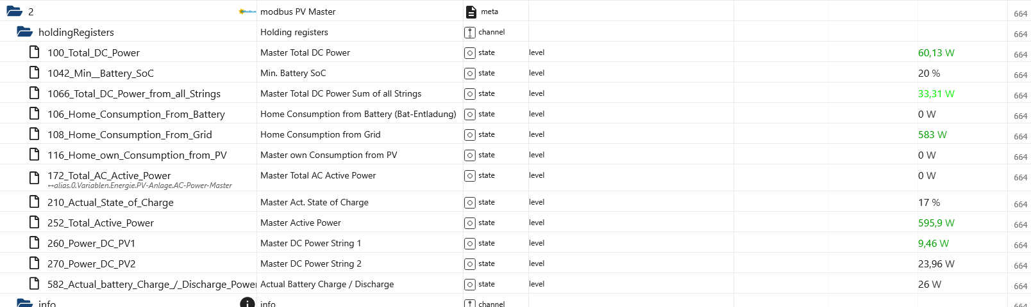Click the modbus adapter logo icon
This screenshot has width=1031, height=307.
[x=247, y=12]
